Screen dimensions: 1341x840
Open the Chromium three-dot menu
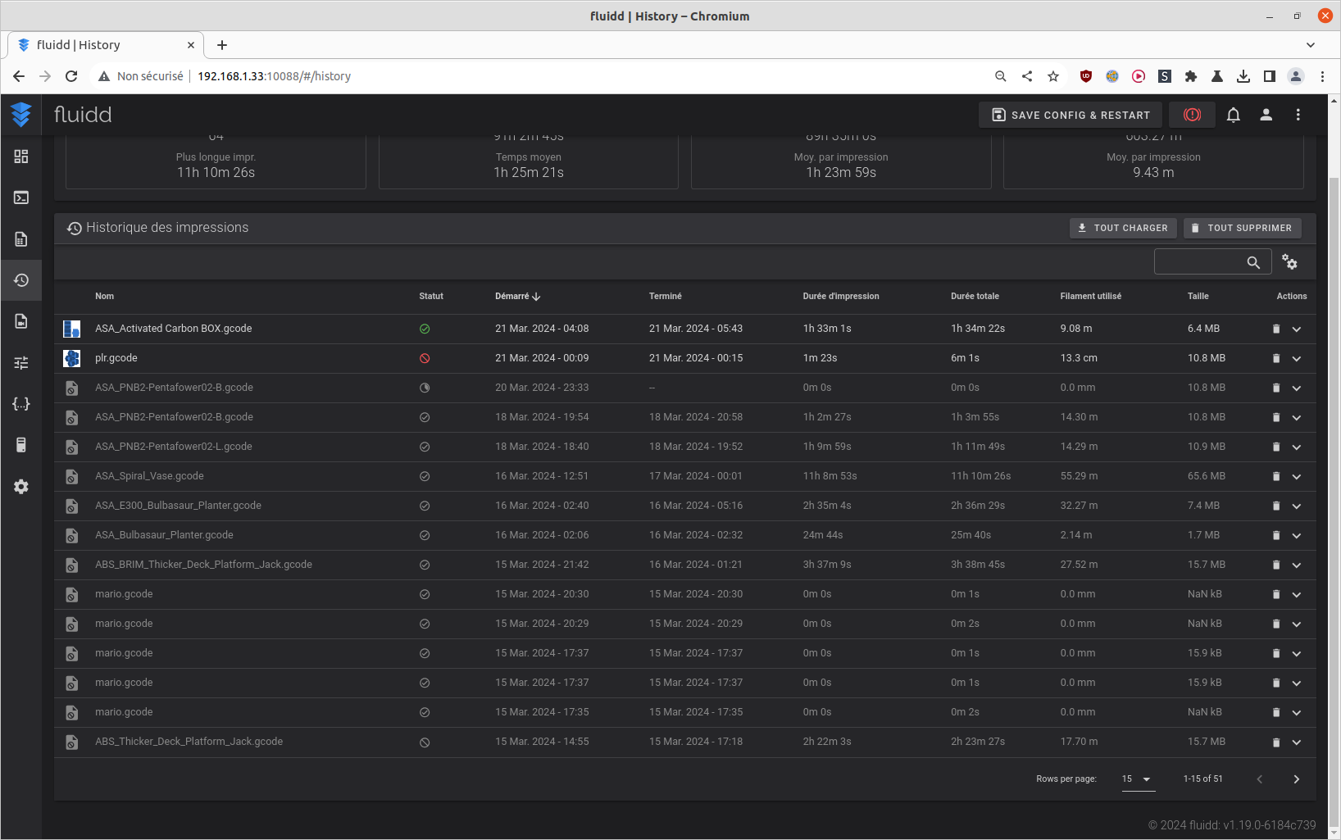tap(1322, 76)
